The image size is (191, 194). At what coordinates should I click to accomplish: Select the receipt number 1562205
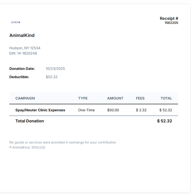(171, 23)
